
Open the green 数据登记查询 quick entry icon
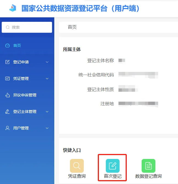[148, 166]
